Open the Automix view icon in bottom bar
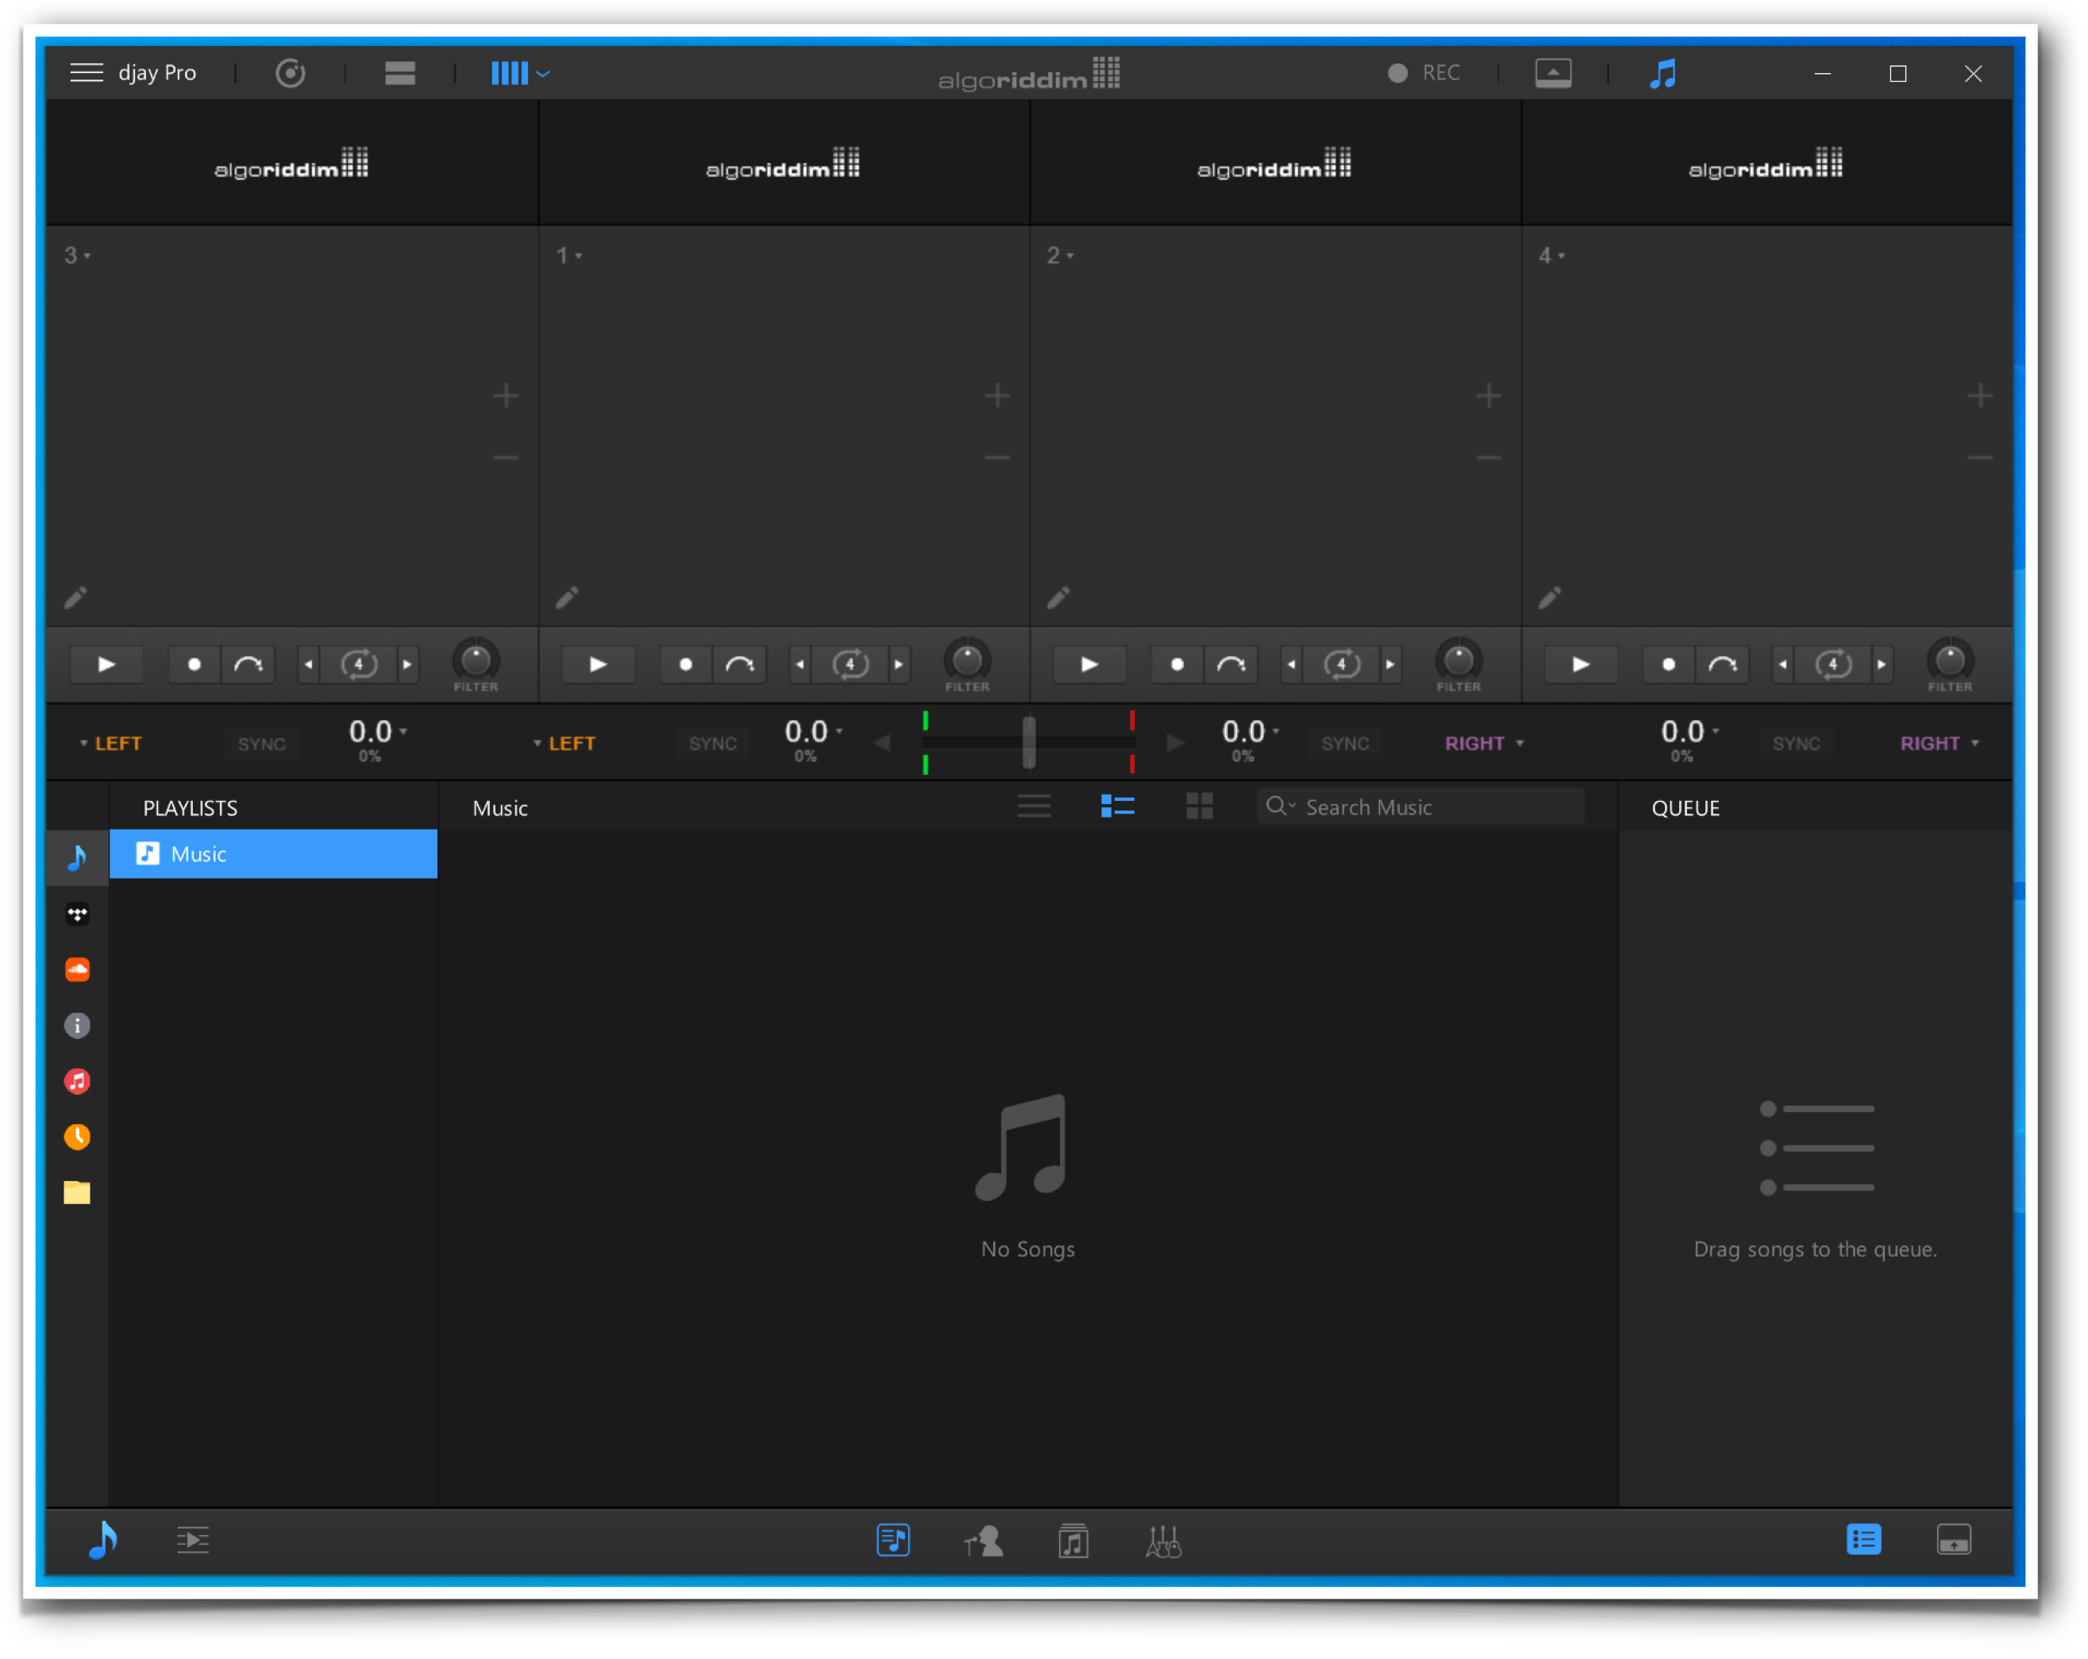Image resolution: width=2088 pixels, height=1659 pixels. [193, 1540]
